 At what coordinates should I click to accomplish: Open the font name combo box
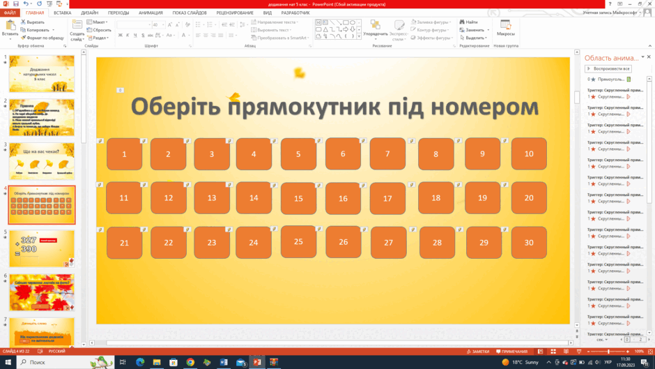click(133, 24)
